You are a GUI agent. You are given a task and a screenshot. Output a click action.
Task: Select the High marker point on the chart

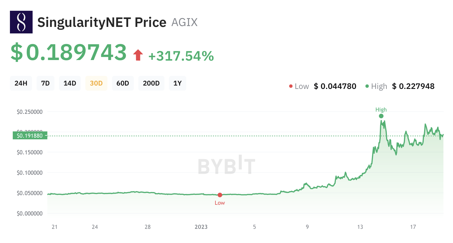(x=381, y=116)
